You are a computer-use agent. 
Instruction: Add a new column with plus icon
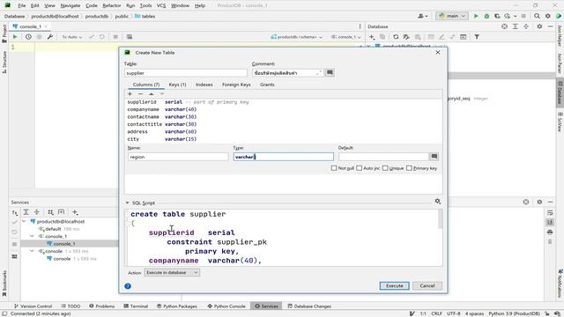click(x=130, y=94)
